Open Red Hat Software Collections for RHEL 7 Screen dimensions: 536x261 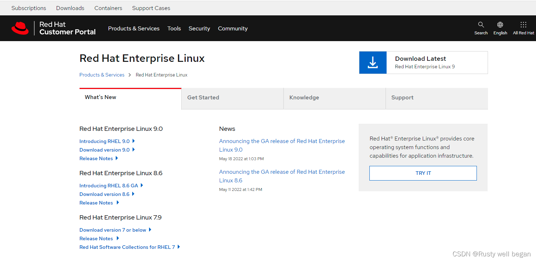click(127, 247)
